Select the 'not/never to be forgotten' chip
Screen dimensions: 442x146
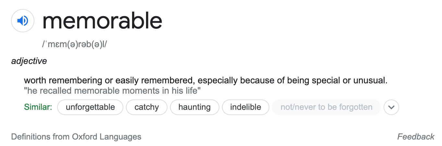coord(326,107)
